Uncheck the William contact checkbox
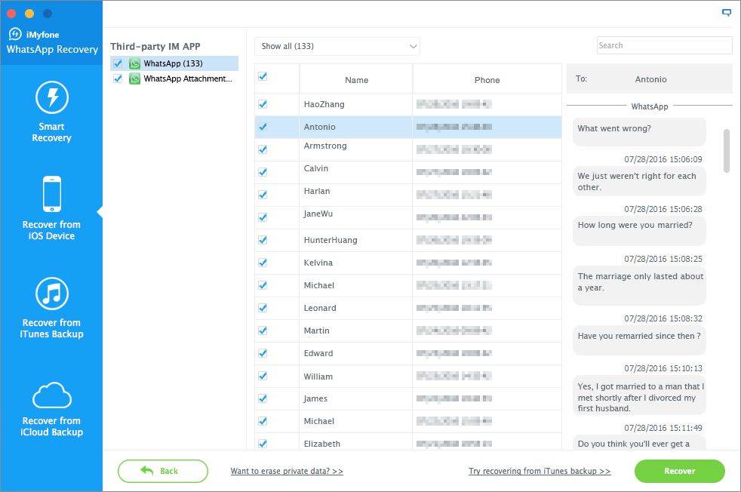The width and height of the screenshot is (741, 492). coord(263,377)
